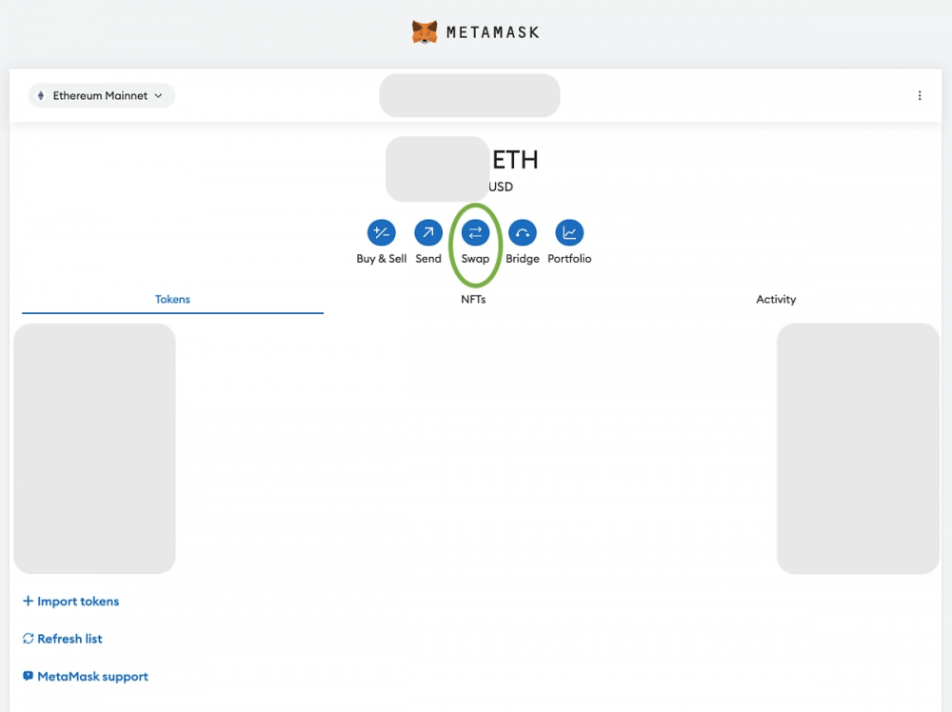Click the Import tokens link text
This screenshot has width=952, height=712.
tap(78, 602)
